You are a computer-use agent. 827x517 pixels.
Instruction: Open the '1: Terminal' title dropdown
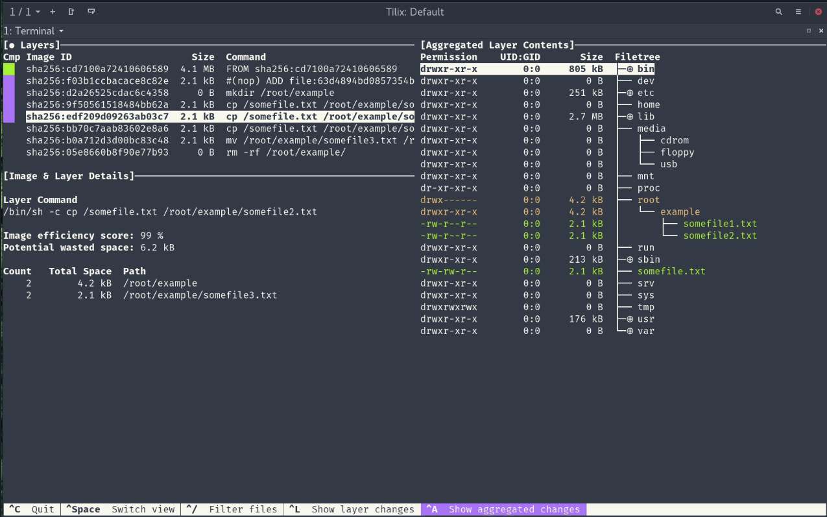pyautogui.click(x=34, y=30)
